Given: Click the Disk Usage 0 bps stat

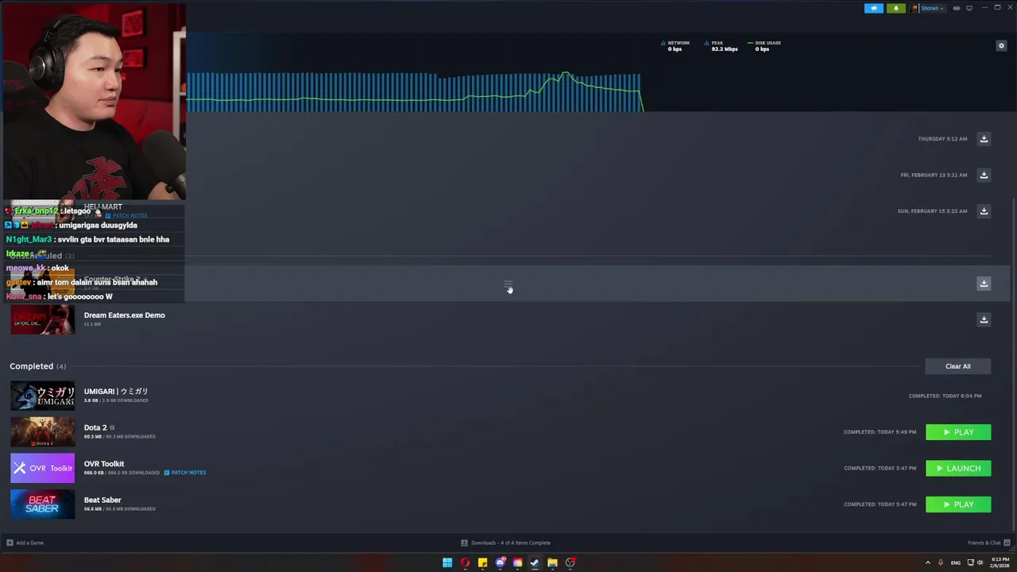Looking at the screenshot, I should pos(764,46).
